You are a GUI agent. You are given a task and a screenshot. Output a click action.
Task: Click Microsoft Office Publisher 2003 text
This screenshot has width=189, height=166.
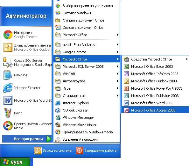155,96
